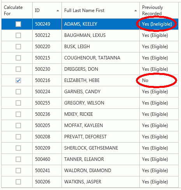The image size is (181, 190).
Task: Click the Full Last Name First sort arrow
Action: coord(135,11)
